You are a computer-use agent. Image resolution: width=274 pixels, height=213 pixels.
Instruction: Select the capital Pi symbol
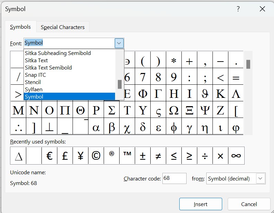pyautogui.click(x=65, y=110)
